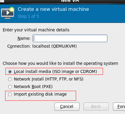This screenshot has width=125, height=114.
Task: Focus the Name text input field
Action: (x=70, y=38)
